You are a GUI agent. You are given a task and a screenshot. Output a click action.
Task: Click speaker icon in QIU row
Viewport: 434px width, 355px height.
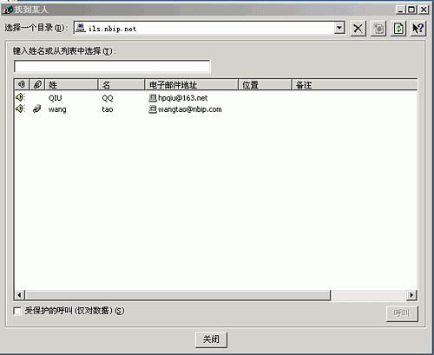point(20,97)
